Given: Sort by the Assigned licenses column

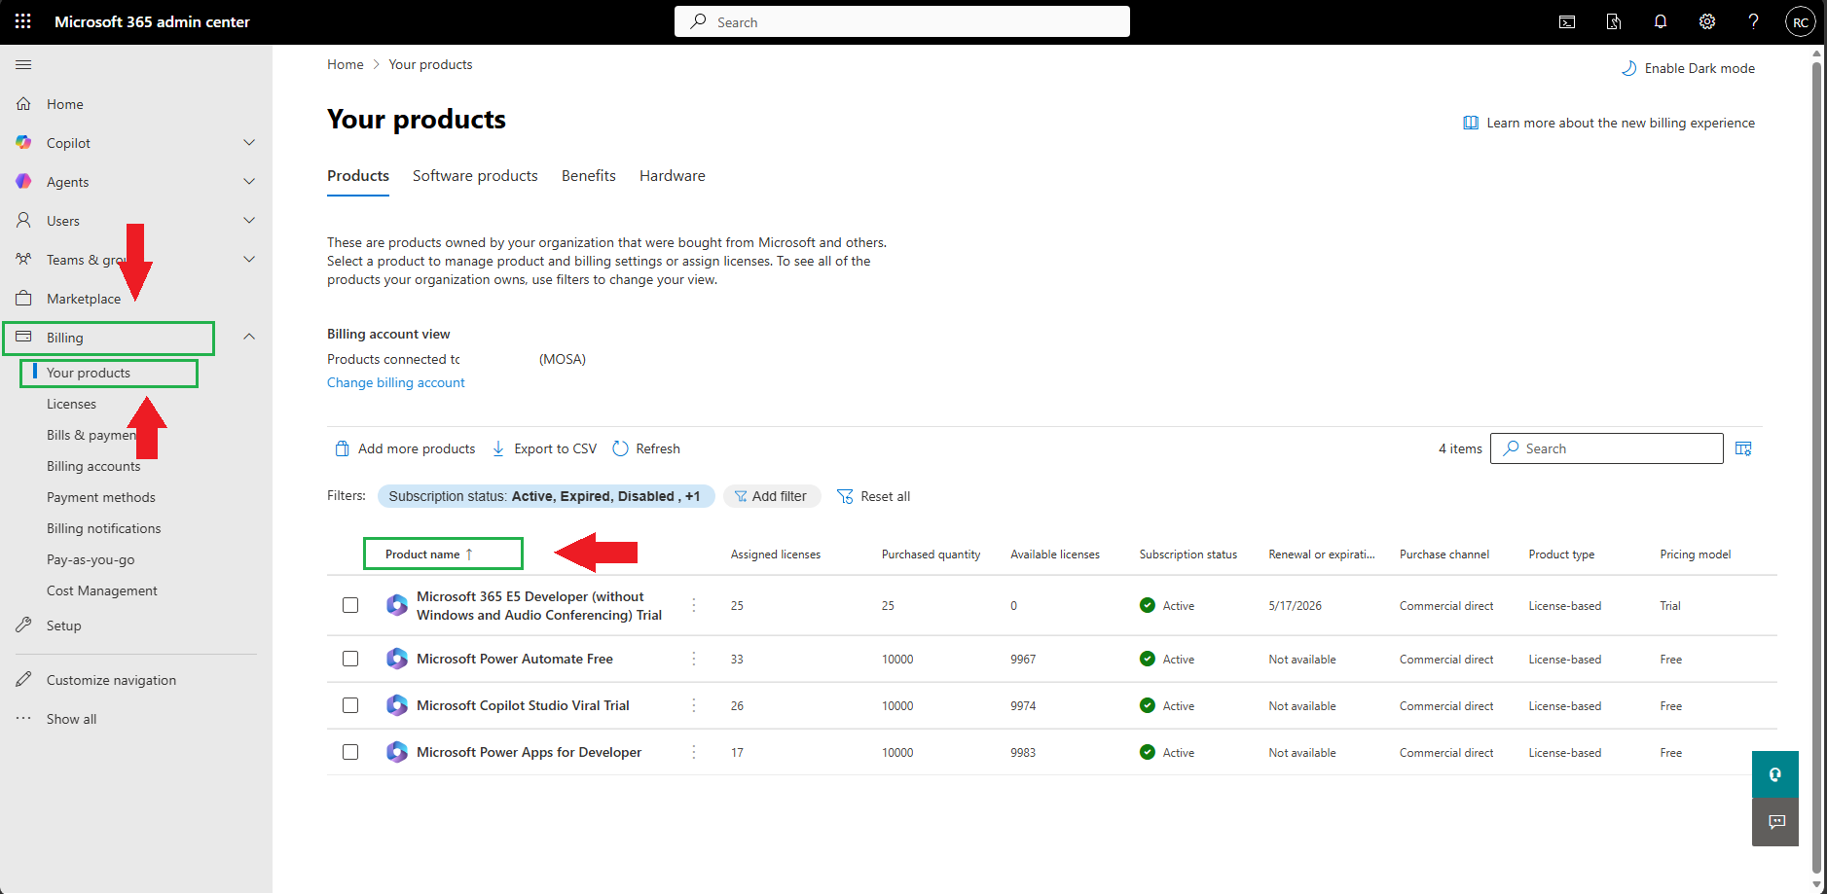Looking at the screenshot, I should [x=776, y=554].
